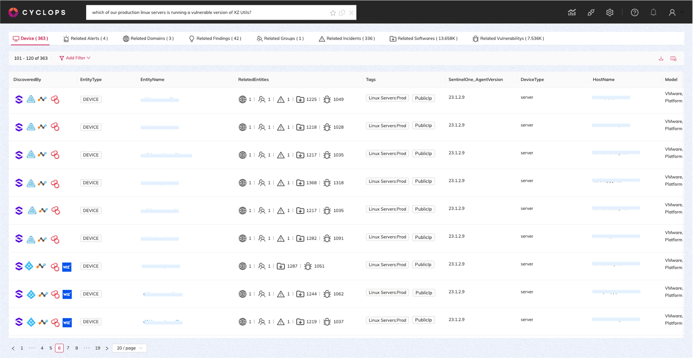The width and height of the screenshot is (693, 358).
Task: Click the Wiz discovery icon on the bottom row
Action: click(67, 322)
